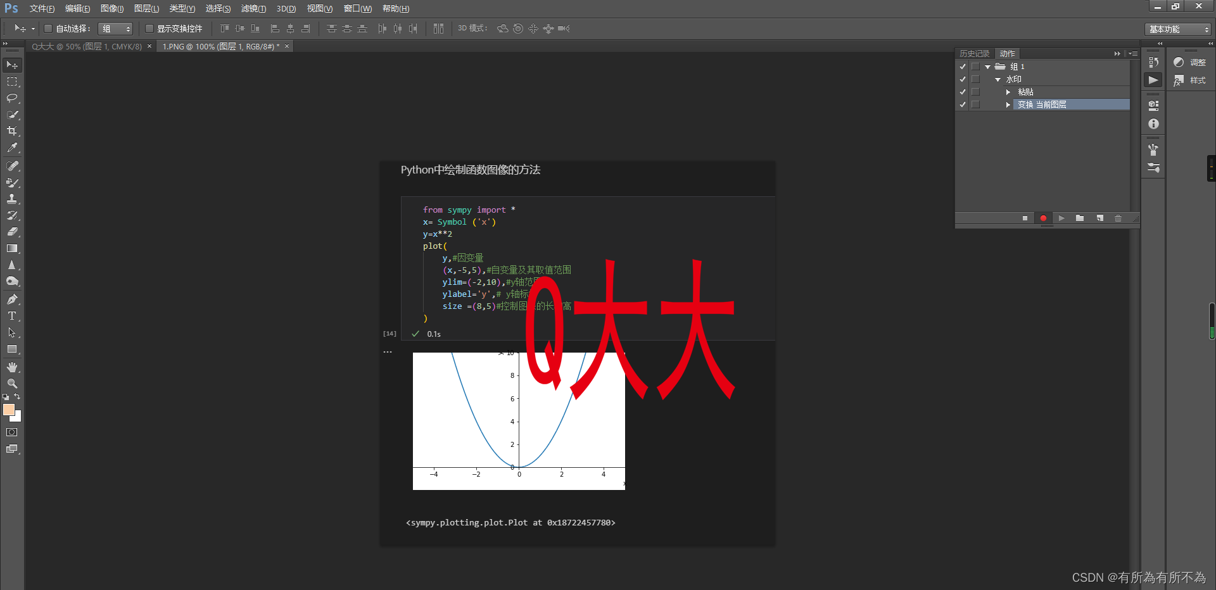Switch to the 历史记录 panel tab

[x=974, y=54]
